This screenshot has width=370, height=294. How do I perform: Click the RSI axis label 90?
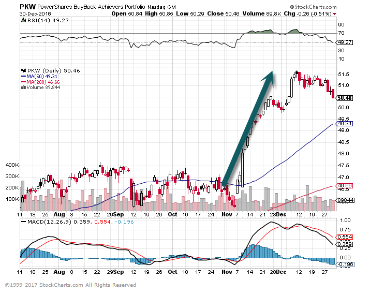pyautogui.click(x=341, y=24)
